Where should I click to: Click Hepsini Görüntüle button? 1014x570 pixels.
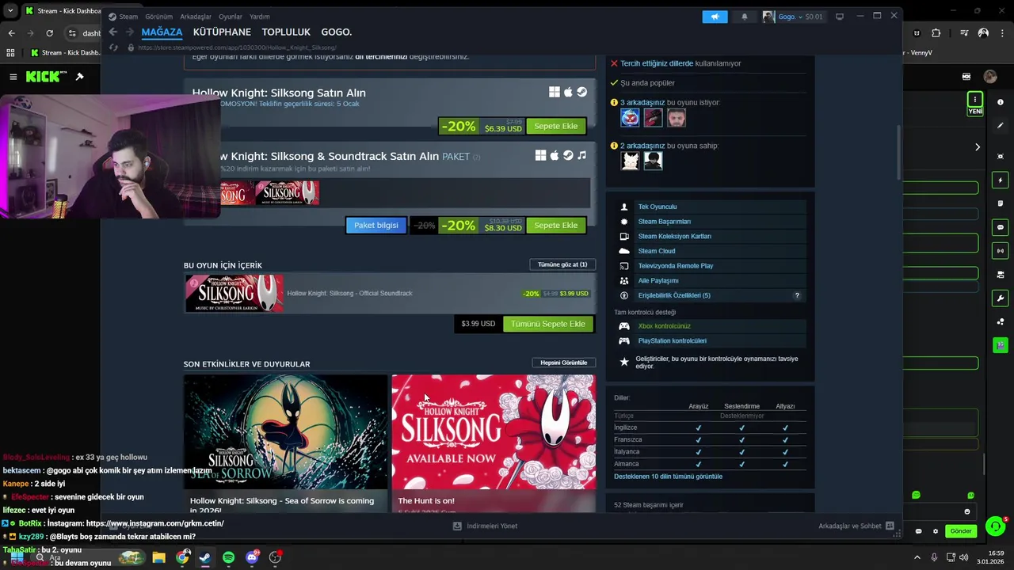(x=563, y=363)
